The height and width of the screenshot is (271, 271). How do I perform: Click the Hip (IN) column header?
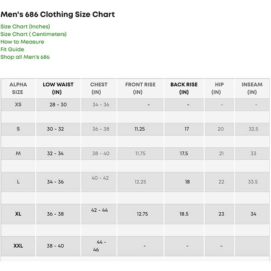[x=219, y=88]
